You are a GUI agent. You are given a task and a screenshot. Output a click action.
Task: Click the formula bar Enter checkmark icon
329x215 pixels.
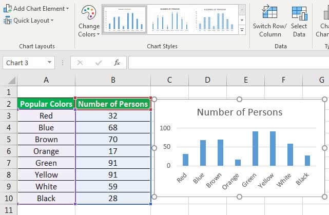click(99, 63)
